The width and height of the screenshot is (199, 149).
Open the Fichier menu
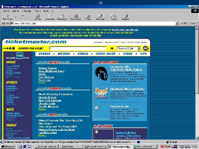[x=6, y=11]
